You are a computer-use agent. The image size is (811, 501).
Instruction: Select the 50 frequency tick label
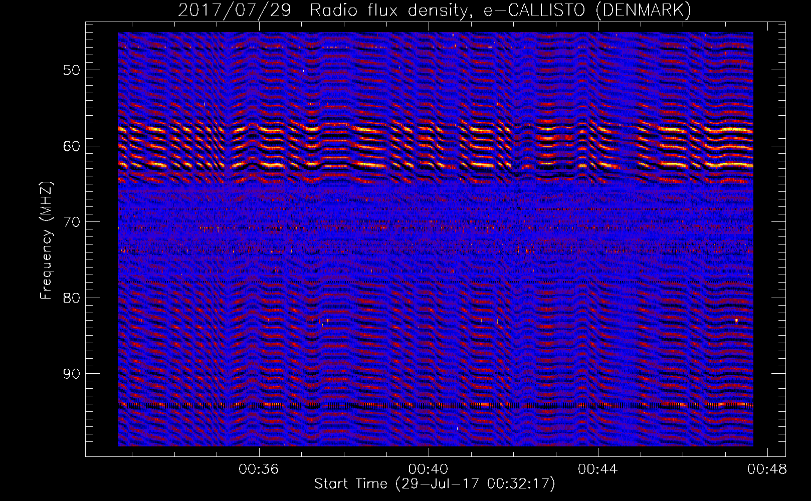(x=72, y=70)
